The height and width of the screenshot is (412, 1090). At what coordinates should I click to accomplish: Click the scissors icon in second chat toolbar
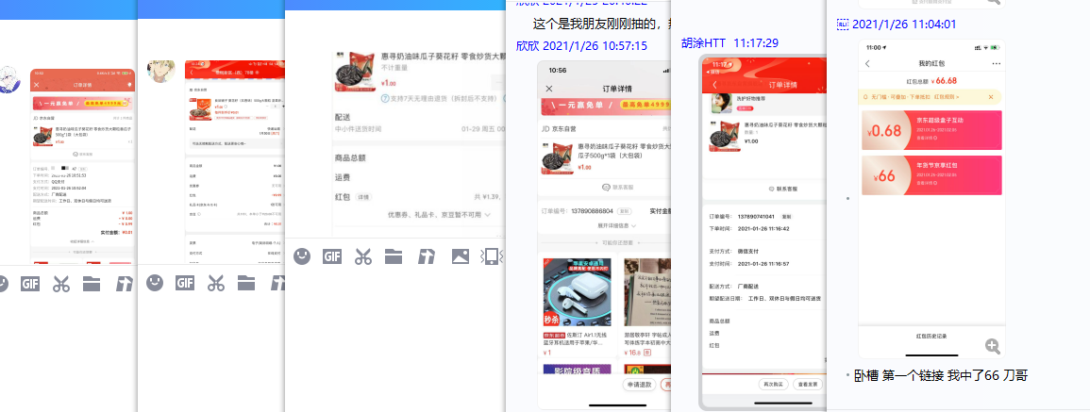click(x=215, y=282)
